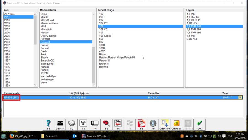248x140 pixels.
Task: Open the action center notification icon
Action: pos(224,136)
